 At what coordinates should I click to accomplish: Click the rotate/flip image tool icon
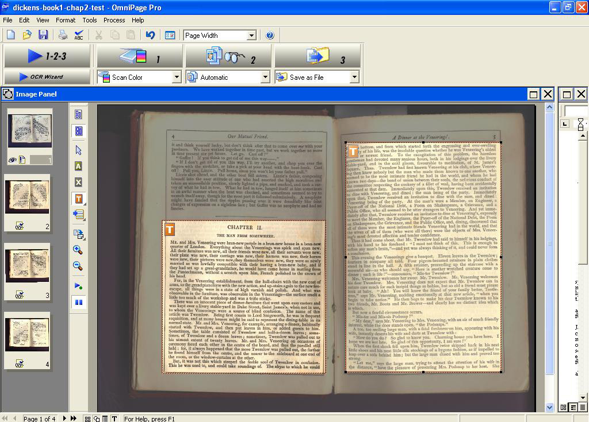pyautogui.click(x=78, y=234)
